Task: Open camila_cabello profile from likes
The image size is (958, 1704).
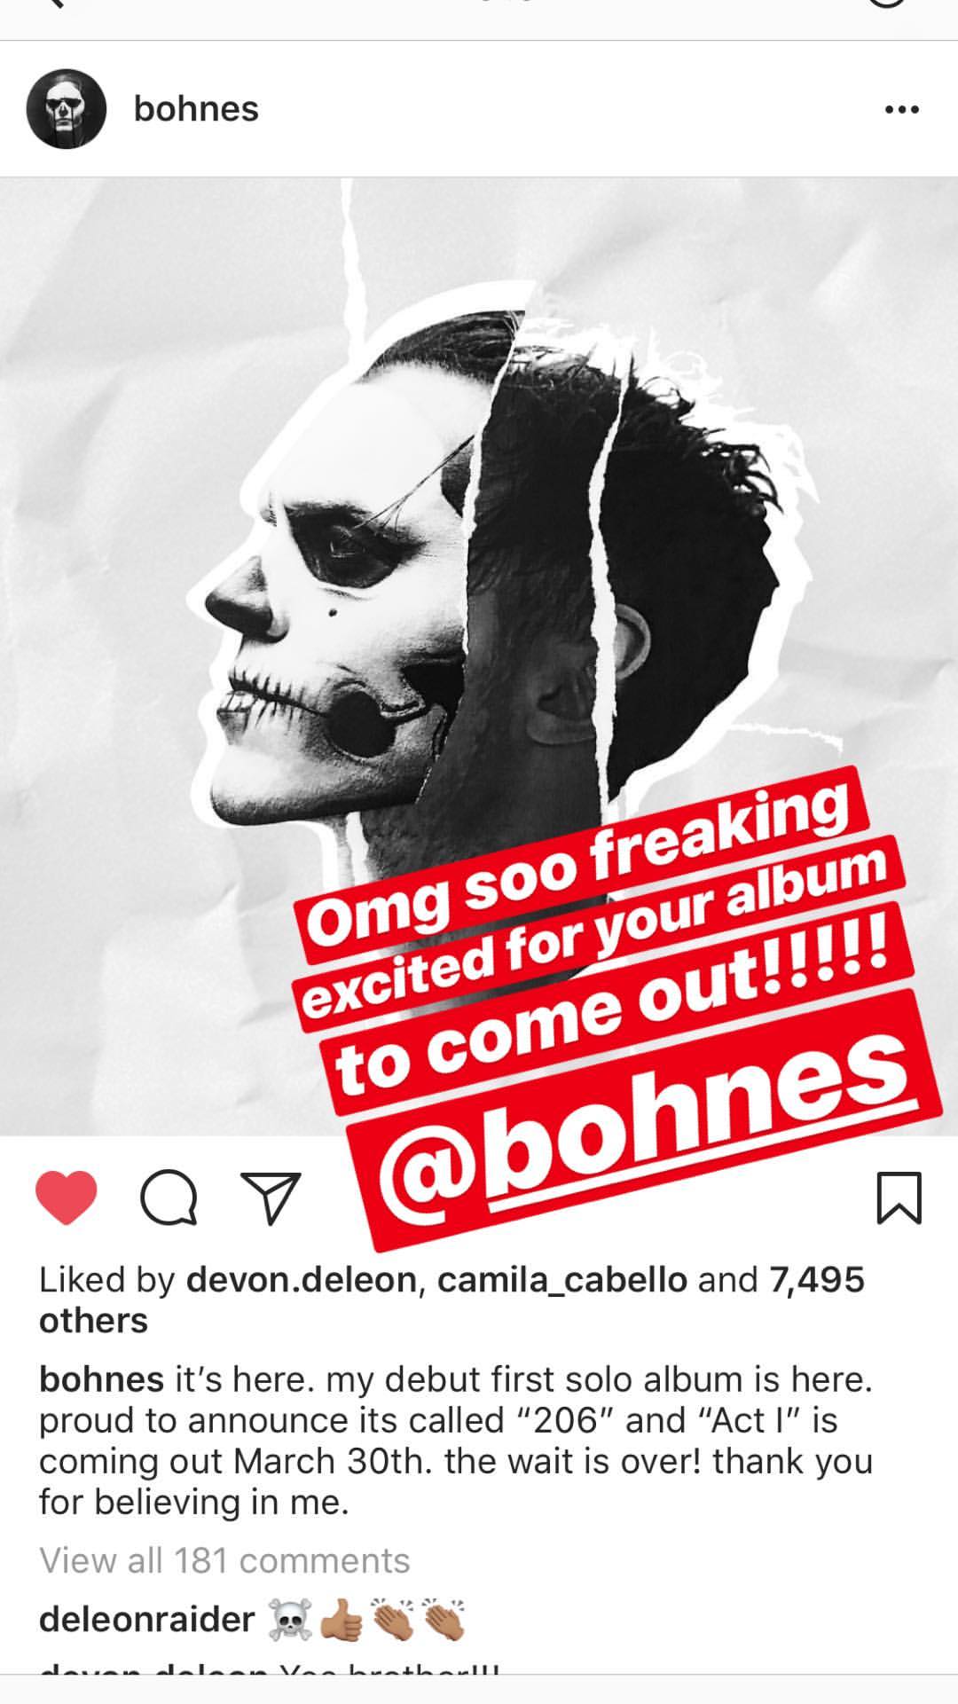Action: 562,1279
